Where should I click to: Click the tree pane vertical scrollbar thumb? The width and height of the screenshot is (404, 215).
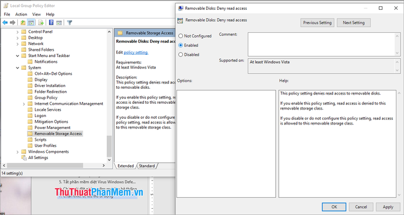(x=109, y=146)
